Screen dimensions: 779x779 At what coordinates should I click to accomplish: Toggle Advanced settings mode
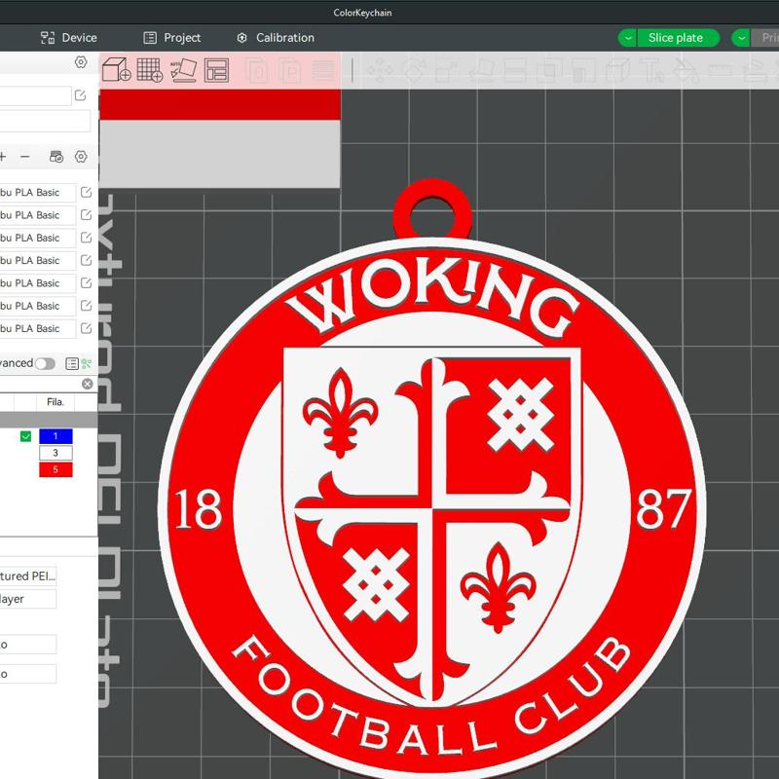coord(43,361)
